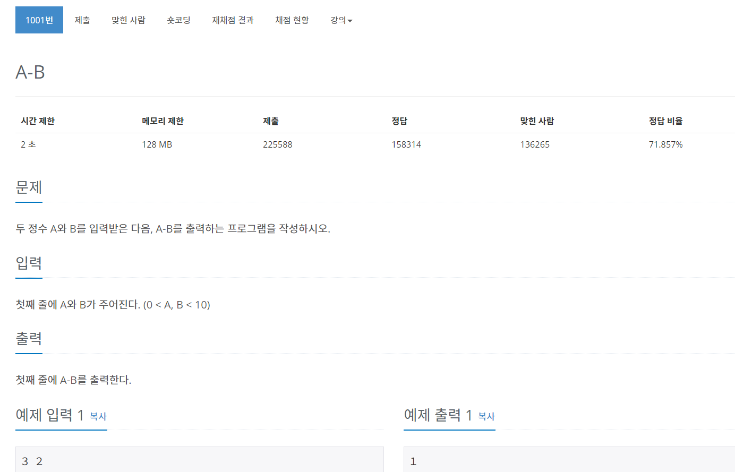
Task: Go to the 숏코딩 tab
Action: 178,20
